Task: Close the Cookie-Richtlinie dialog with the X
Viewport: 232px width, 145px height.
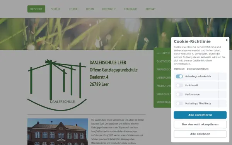Action: pos(227,40)
